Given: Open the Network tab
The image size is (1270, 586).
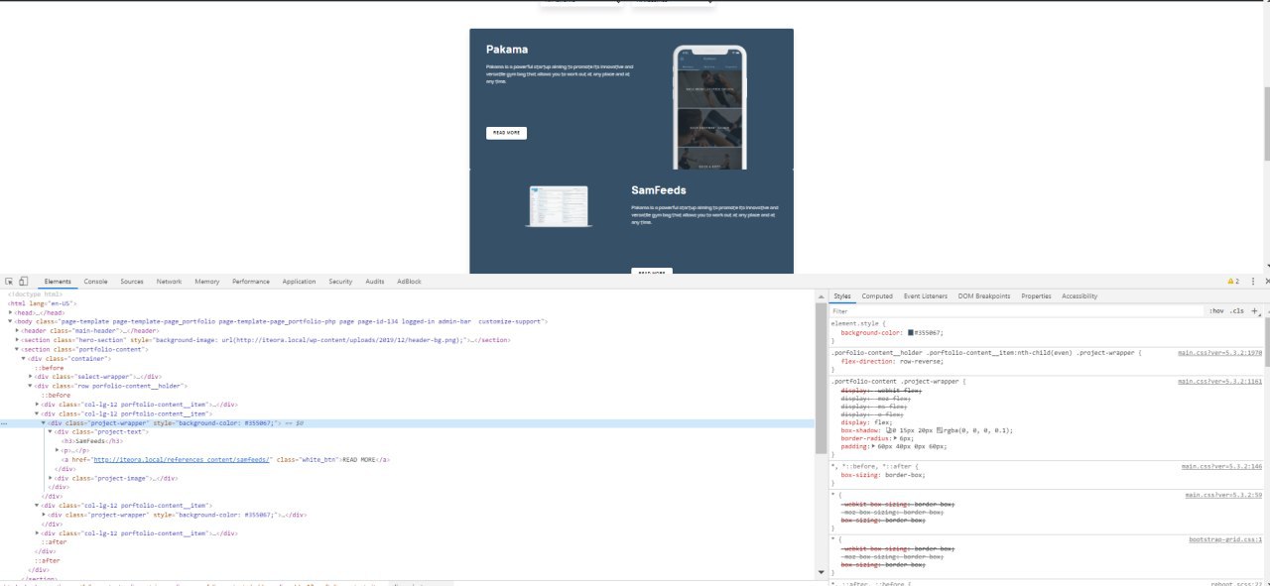Looking at the screenshot, I should click(169, 282).
